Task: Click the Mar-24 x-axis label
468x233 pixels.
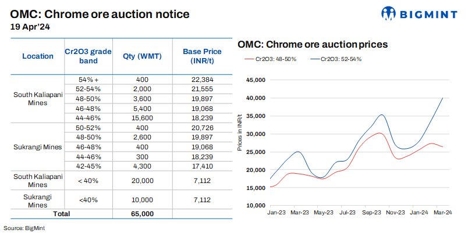Action: 442,213
